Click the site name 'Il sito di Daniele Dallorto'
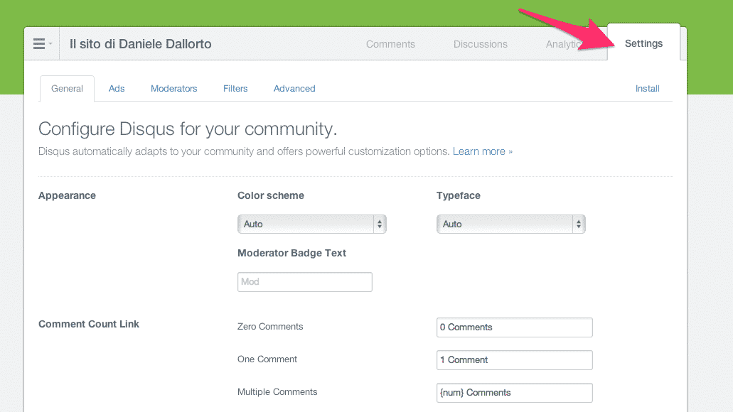This screenshot has width=733, height=412. click(140, 44)
